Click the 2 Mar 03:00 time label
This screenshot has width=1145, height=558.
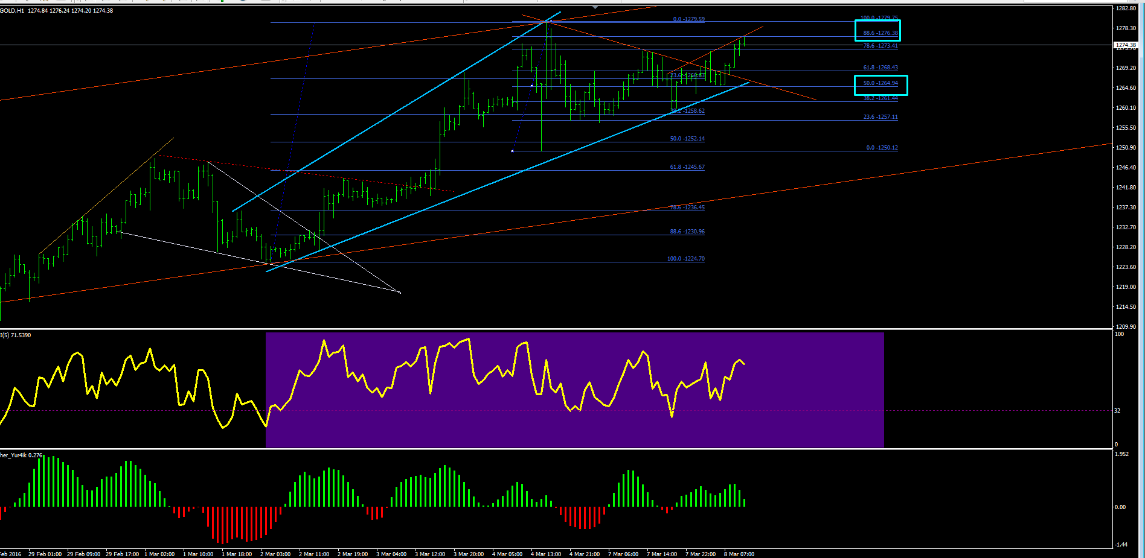pyautogui.click(x=275, y=554)
